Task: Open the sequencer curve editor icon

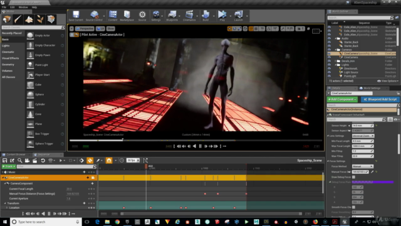Action: tap(145, 161)
